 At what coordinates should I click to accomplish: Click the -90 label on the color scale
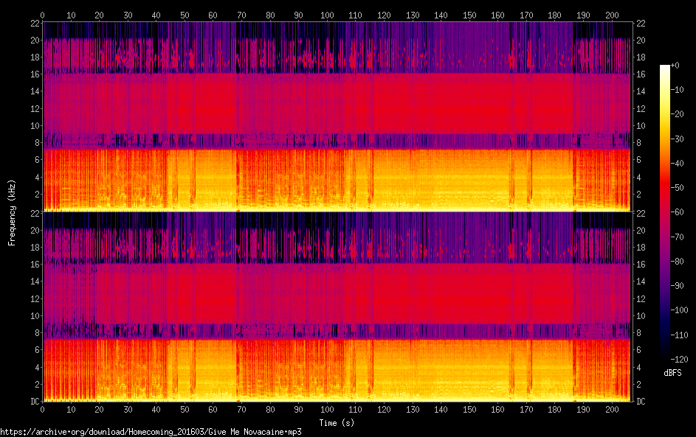point(678,286)
